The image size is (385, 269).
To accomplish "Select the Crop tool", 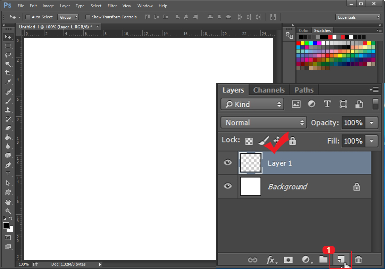I will 8,73.
